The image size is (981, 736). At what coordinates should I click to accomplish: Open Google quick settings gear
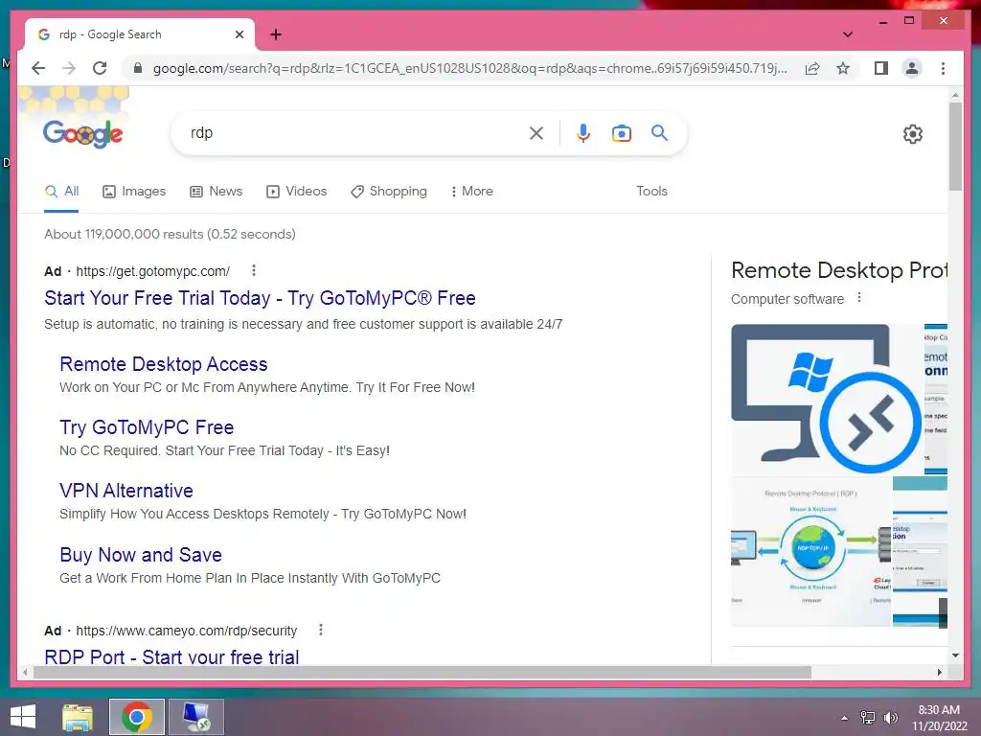point(913,134)
